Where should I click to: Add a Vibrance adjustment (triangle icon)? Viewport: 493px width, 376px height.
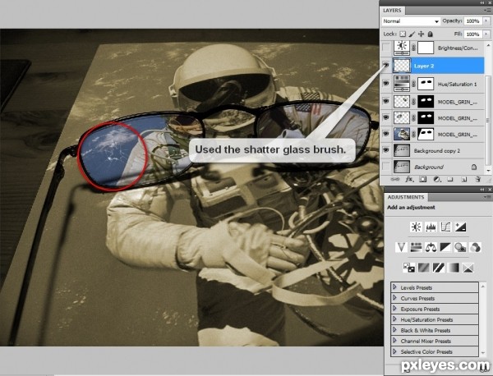[401, 247]
